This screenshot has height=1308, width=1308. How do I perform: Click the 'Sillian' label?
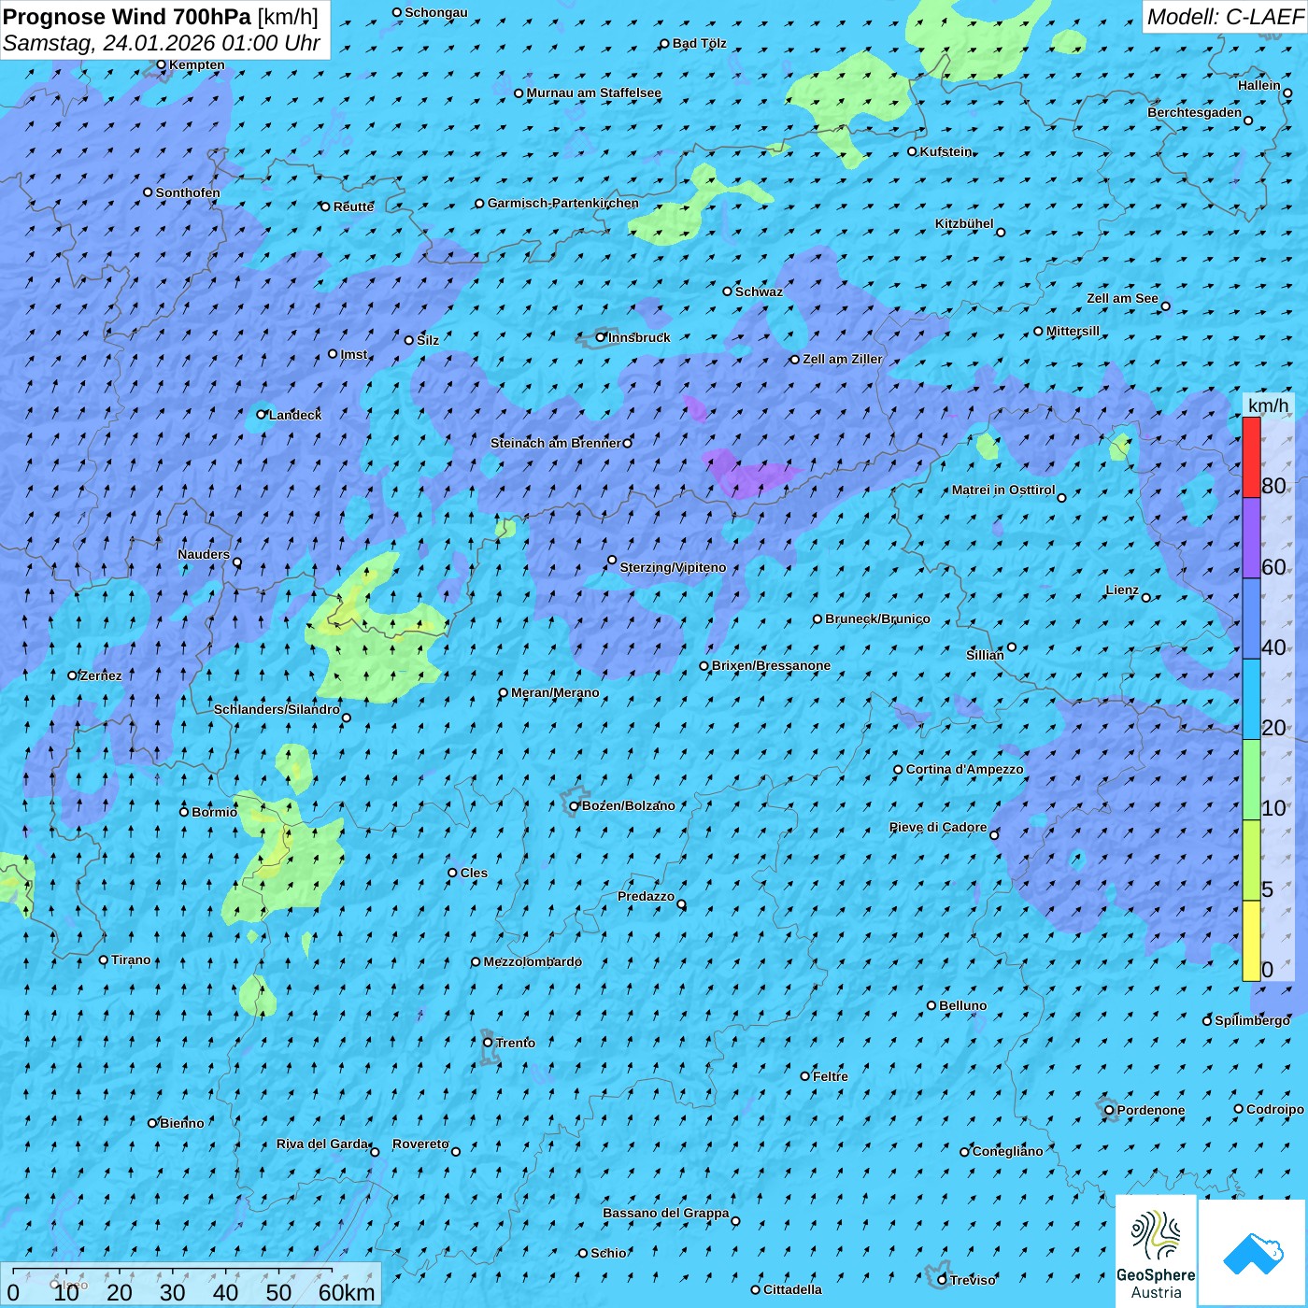[x=985, y=655]
